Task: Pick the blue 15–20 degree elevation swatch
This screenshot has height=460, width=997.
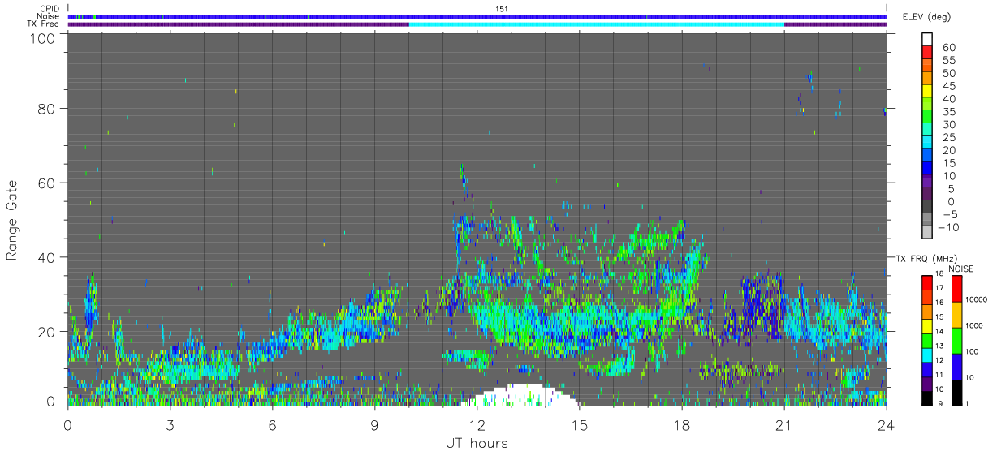Action: click(x=927, y=157)
